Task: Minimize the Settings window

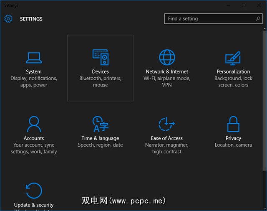Action: click(228, 5)
